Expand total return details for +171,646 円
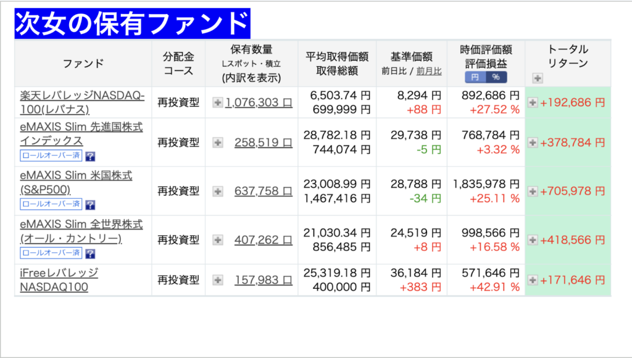The image size is (632, 358). coord(533,280)
